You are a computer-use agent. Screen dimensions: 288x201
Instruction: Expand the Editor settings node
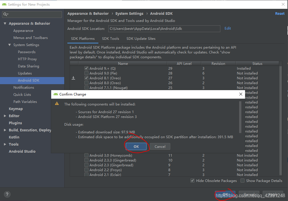click(5, 116)
